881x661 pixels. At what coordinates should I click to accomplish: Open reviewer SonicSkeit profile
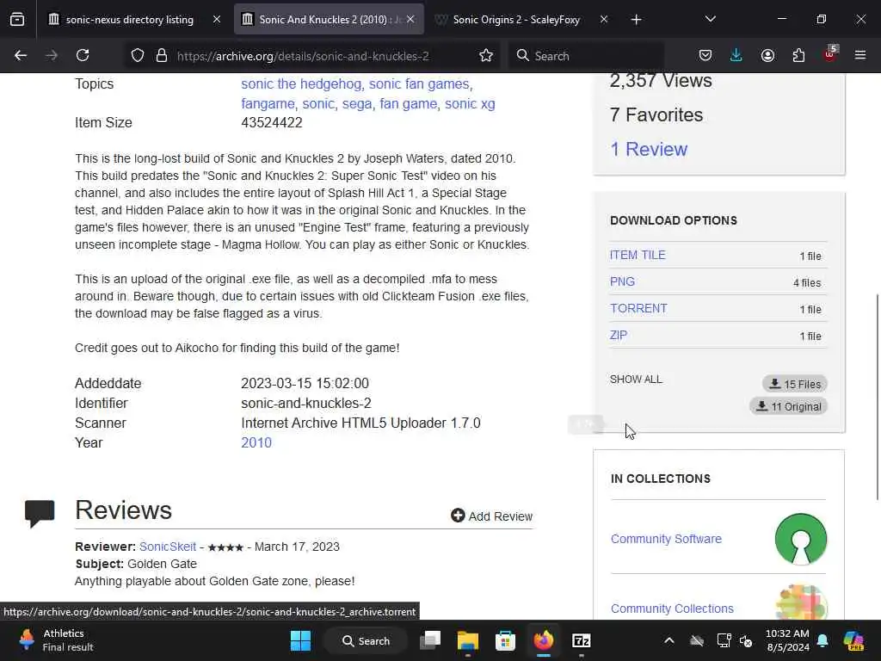168,547
